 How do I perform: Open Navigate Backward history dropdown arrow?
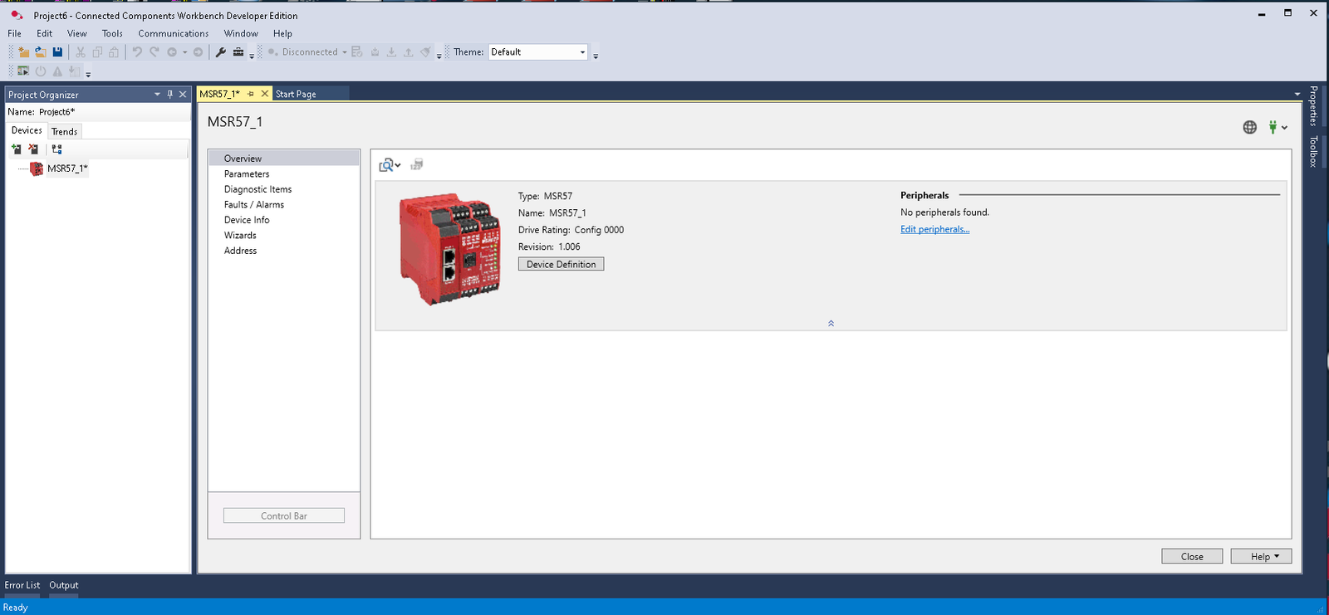point(184,52)
